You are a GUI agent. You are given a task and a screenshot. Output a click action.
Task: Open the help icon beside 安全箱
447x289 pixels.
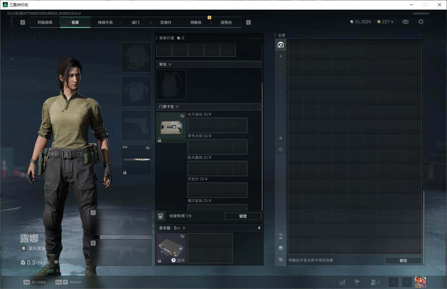pos(184,228)
